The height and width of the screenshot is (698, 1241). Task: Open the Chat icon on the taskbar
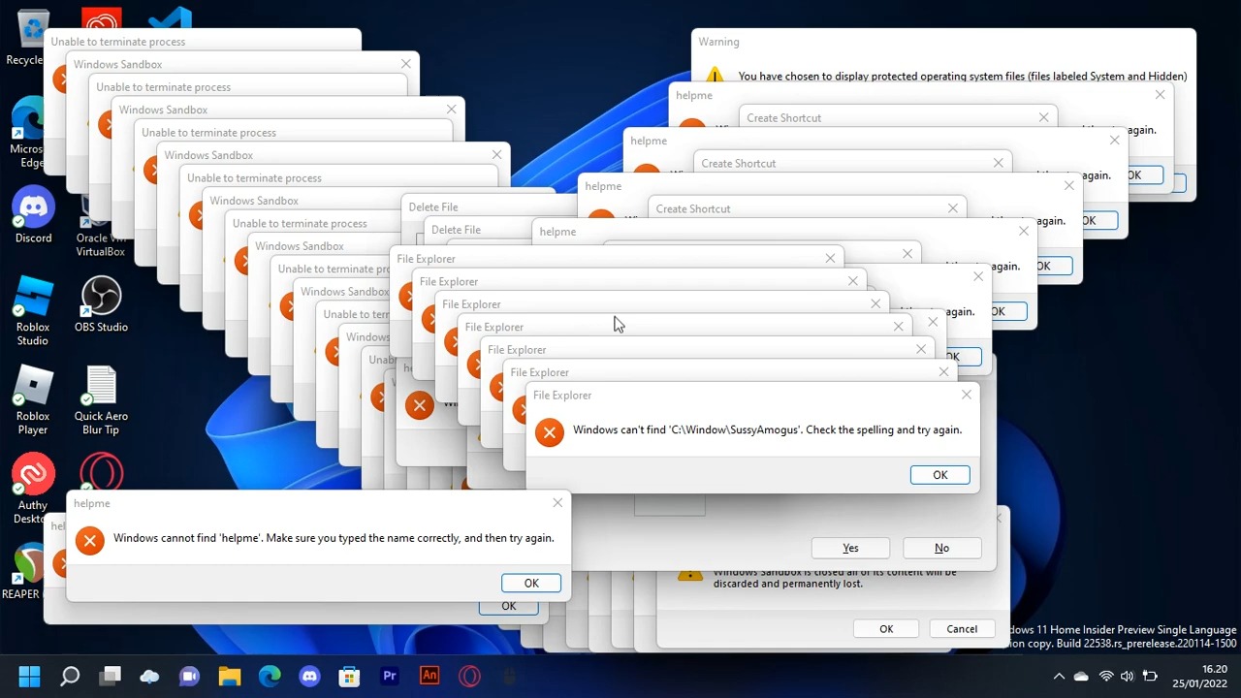point(189,676)
